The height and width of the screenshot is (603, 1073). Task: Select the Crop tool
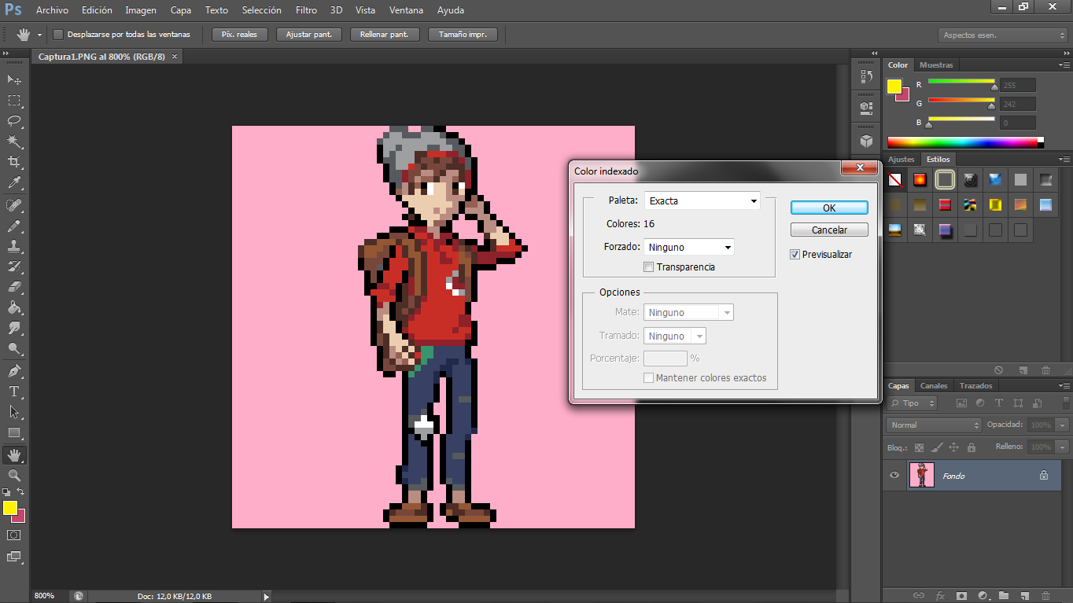coord(14,162)
